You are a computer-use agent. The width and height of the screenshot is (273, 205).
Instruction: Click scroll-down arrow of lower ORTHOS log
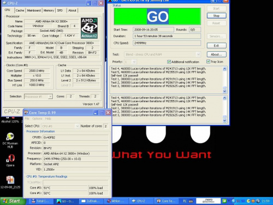click(225, 120)
